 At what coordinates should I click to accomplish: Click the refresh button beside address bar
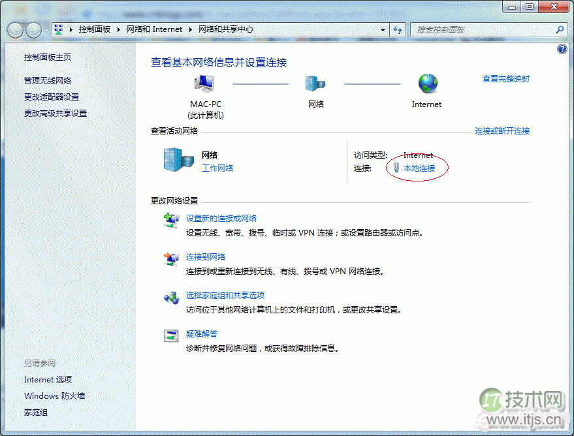398,30
